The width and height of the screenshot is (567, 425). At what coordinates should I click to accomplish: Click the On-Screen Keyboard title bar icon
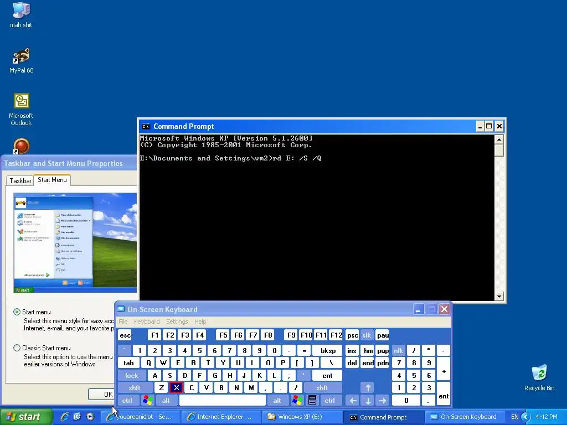[121, 309]
